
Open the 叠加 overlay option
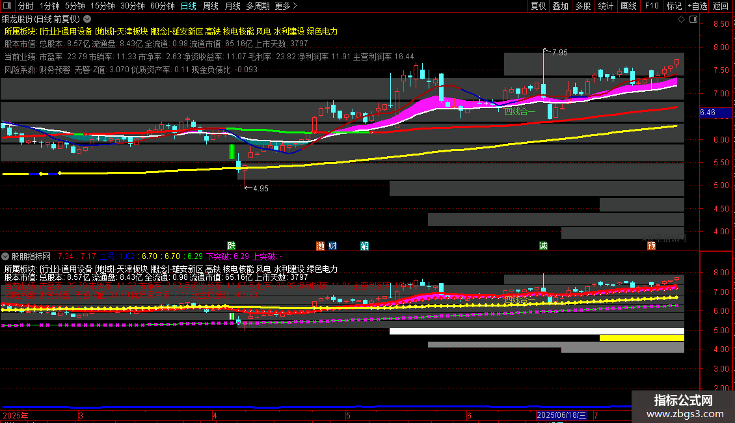tap(560, 6)
